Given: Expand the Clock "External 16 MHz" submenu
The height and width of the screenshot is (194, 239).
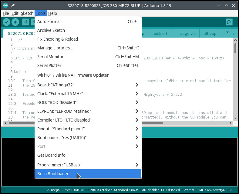Looking at the screenshot, I should (88, 94).
